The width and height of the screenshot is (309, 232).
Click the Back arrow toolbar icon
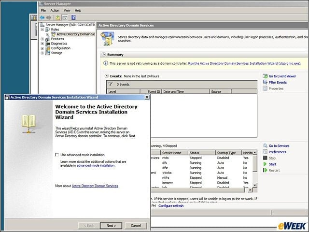(42, 17)
